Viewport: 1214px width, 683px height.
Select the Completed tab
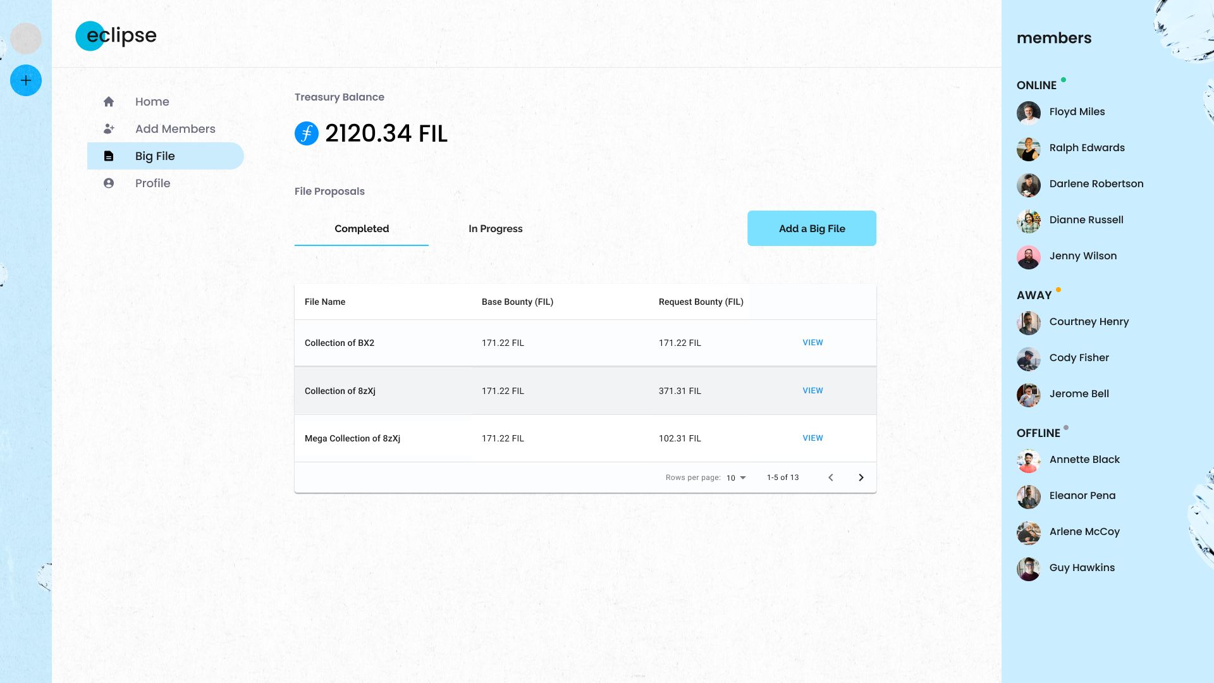click(x=362, y=228)
